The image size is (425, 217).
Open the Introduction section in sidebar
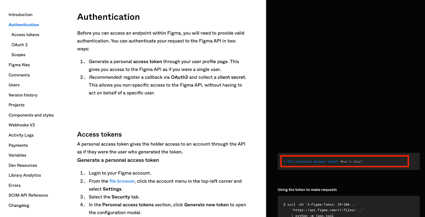pyautogui.click(x=20, y=15)
